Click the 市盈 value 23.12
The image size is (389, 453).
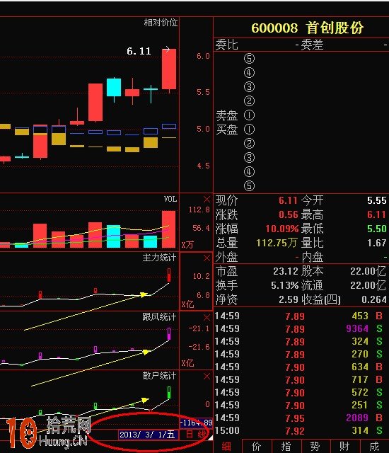point(286,271)
